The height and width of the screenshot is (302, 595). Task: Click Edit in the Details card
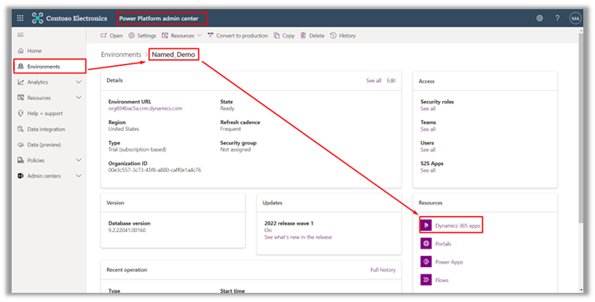pos(391,80)
